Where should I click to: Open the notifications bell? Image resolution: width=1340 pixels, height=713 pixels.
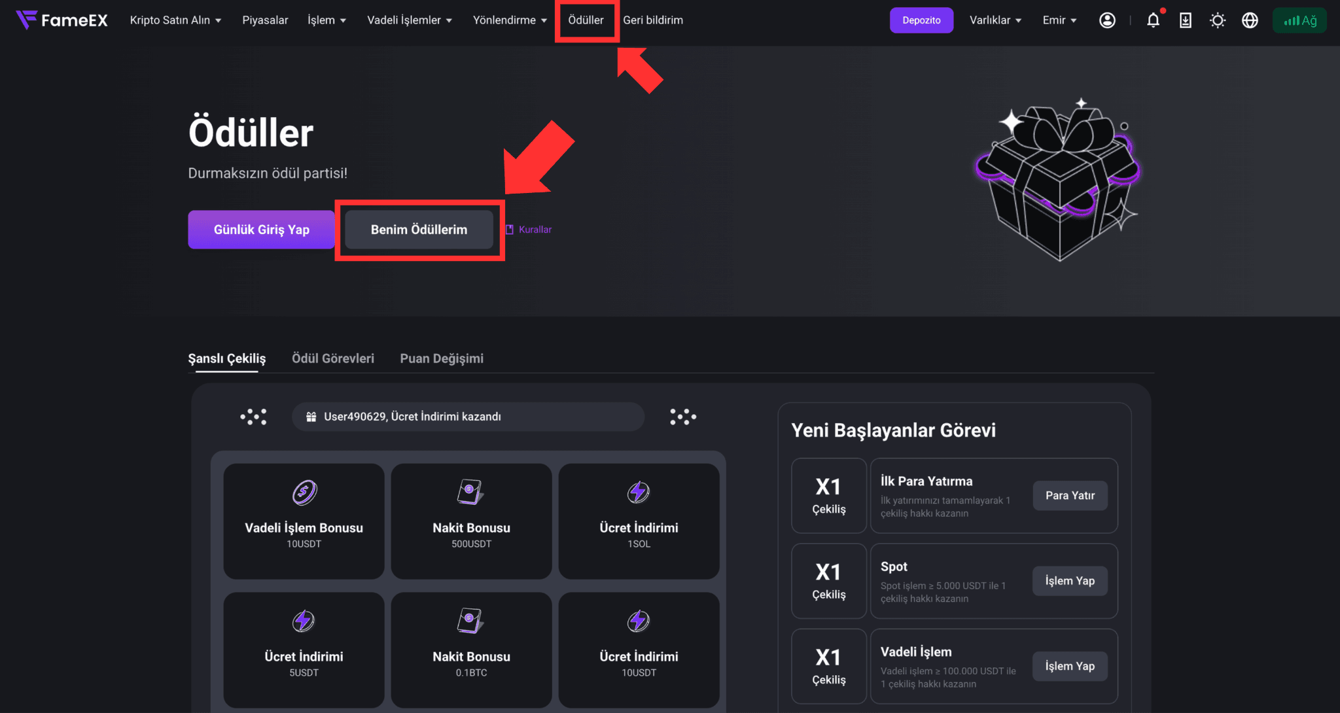coord(1154,20)
